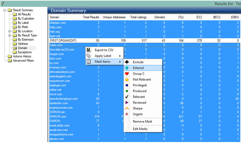Click the yellow spade Not Relevant icon
The height and width of the screenshot is (143, 241).
point(127,79)
